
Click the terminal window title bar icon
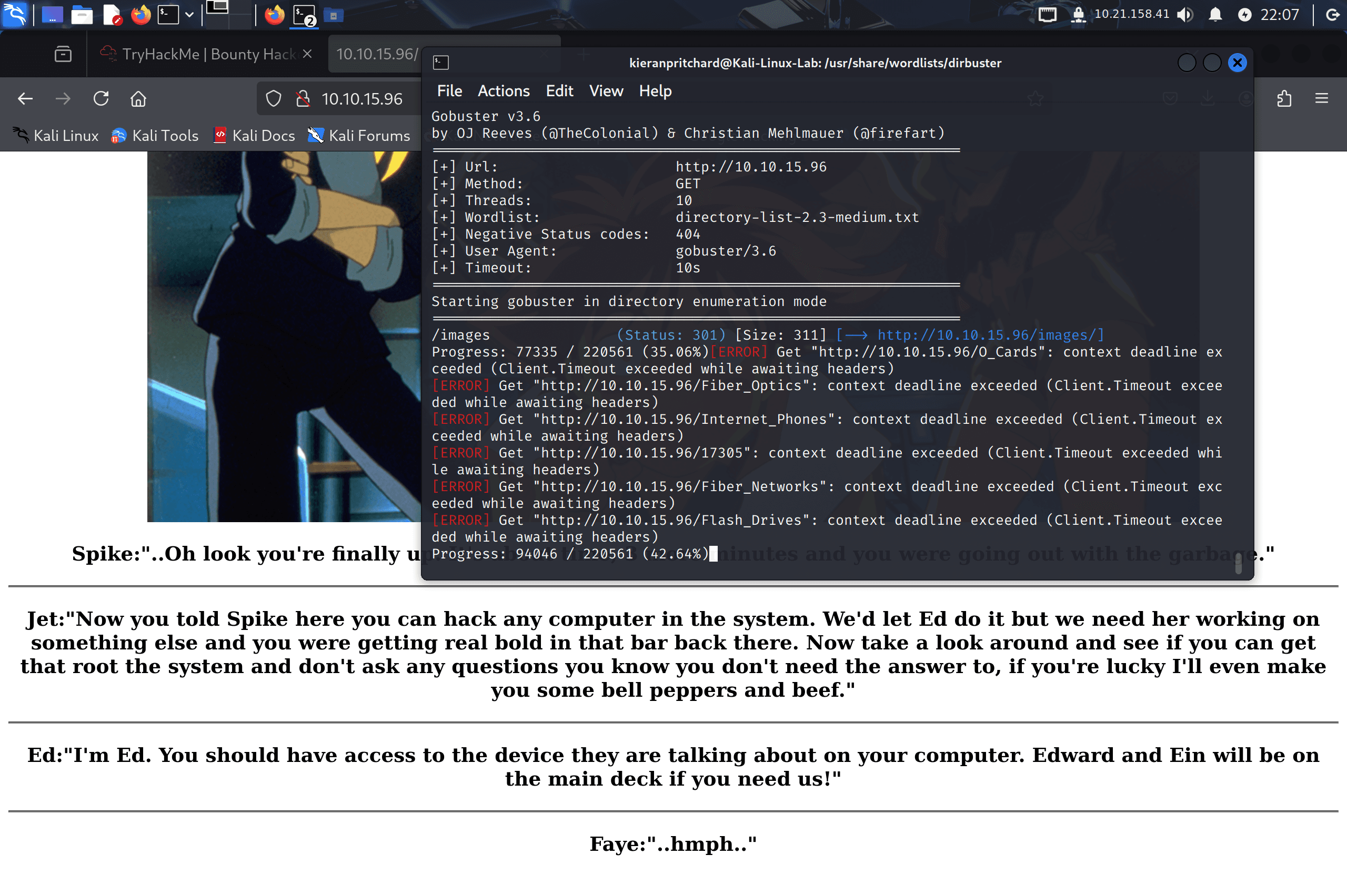coord(440,63)
